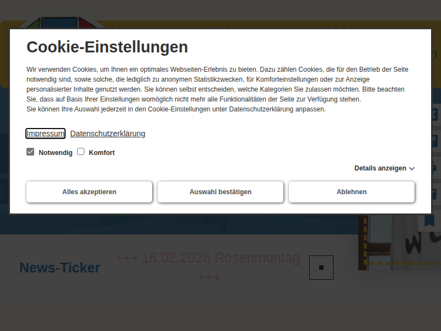Open the Impressum link
The image size is (441, 331).
pyautogui.click(x=45, y=134)
